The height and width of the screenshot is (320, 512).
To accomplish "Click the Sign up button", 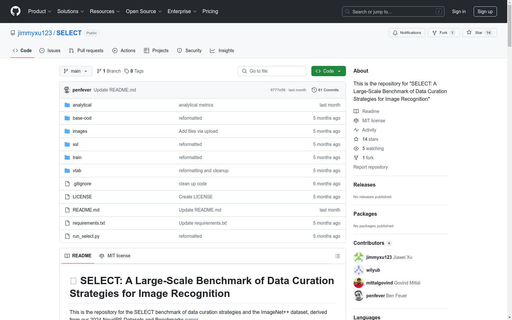I will [485, 12].
